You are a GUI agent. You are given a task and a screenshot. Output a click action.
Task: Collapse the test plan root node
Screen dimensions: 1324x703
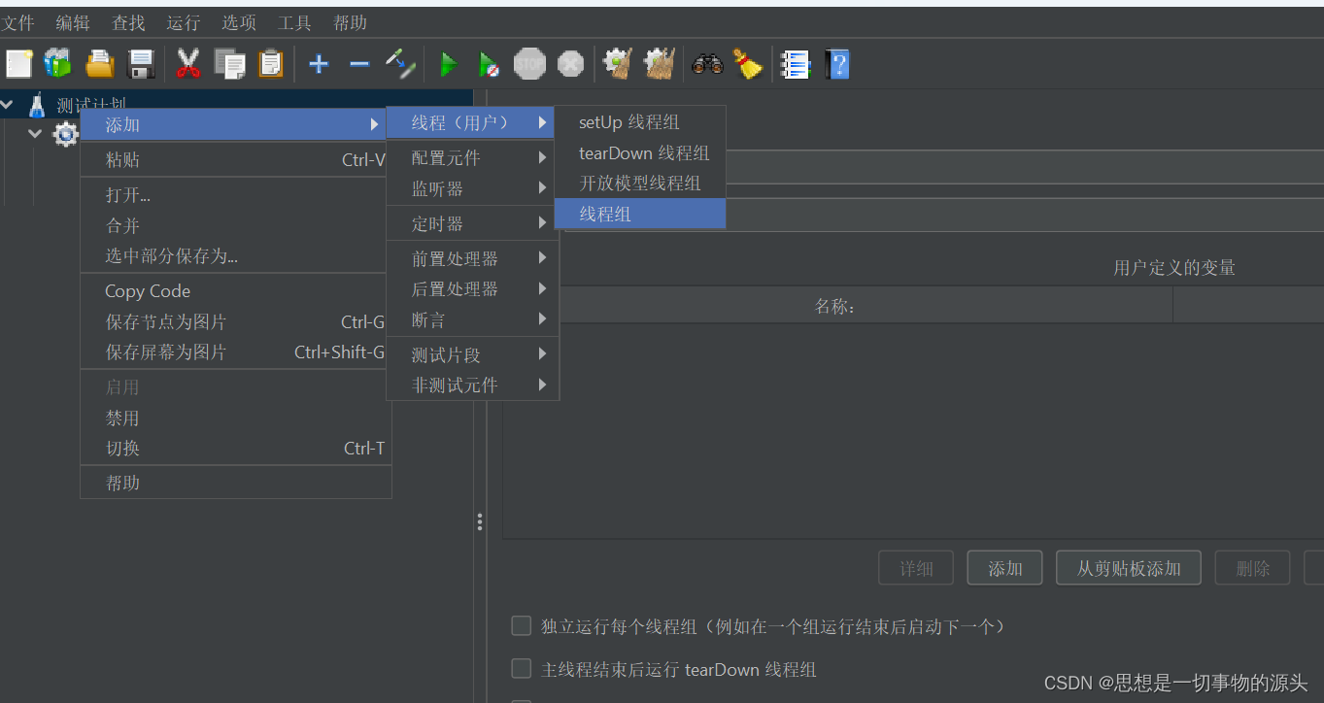tap(8, 104)
